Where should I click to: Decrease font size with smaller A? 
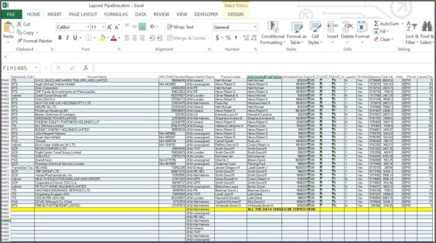click(x=117, y=27)
